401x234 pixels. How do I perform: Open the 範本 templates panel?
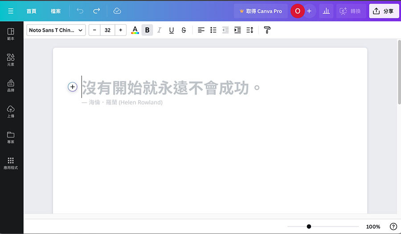pyautogui.click(x=11, y=34)
